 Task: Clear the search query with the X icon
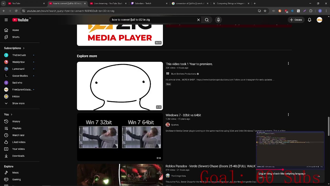pos(199,20)
